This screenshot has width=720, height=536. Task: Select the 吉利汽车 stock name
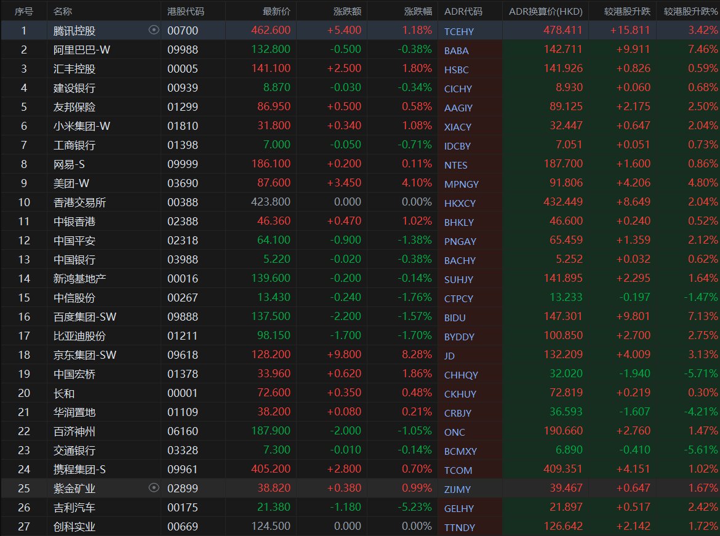click(74, 508)
